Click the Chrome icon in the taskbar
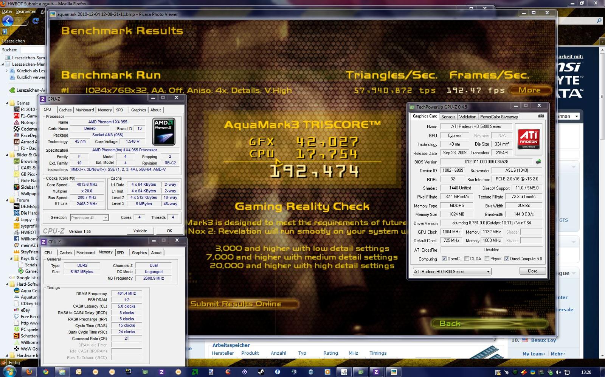Screen dimensions: 605x377 (46, 372)
